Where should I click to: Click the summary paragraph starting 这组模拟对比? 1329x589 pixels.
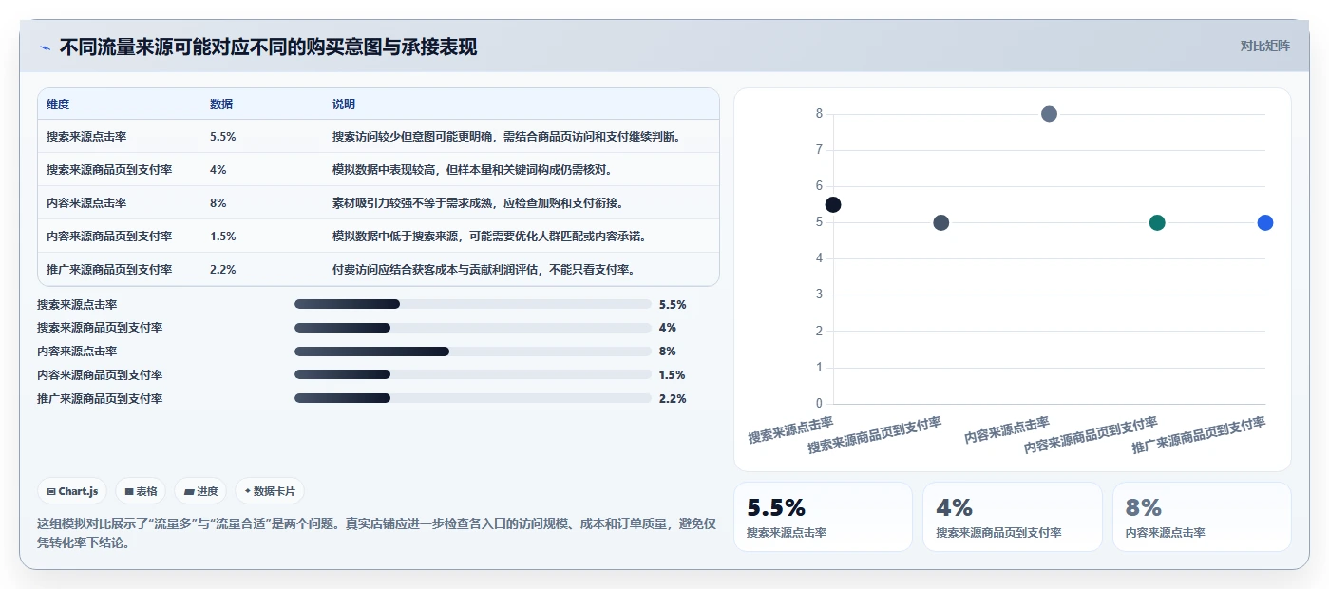pos(376,533)
